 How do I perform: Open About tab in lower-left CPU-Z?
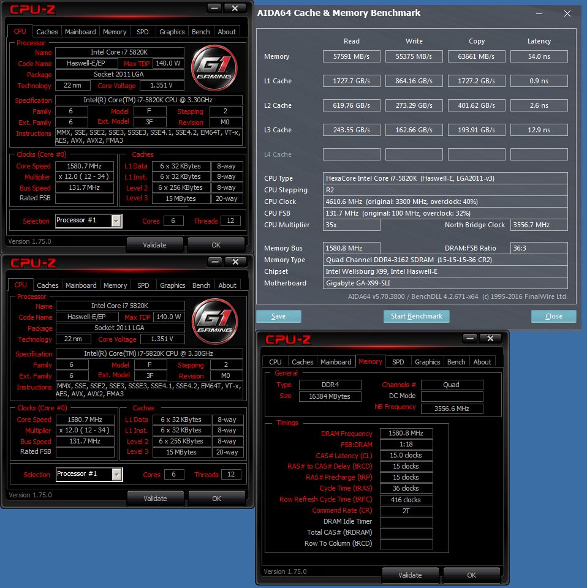[227, 285]
